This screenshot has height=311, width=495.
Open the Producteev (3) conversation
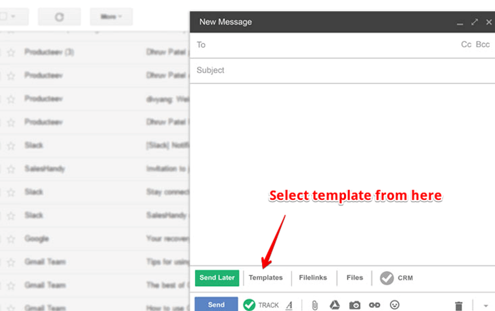tap(95, 52)
